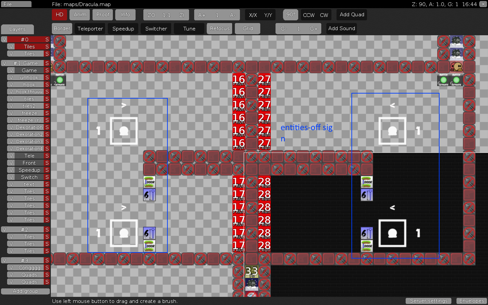
Task: Increase grid size with G+
Action: pos(313,29)
